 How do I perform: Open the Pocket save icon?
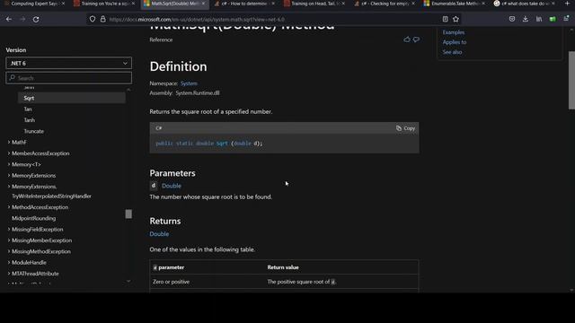click(x=512, y=19)
